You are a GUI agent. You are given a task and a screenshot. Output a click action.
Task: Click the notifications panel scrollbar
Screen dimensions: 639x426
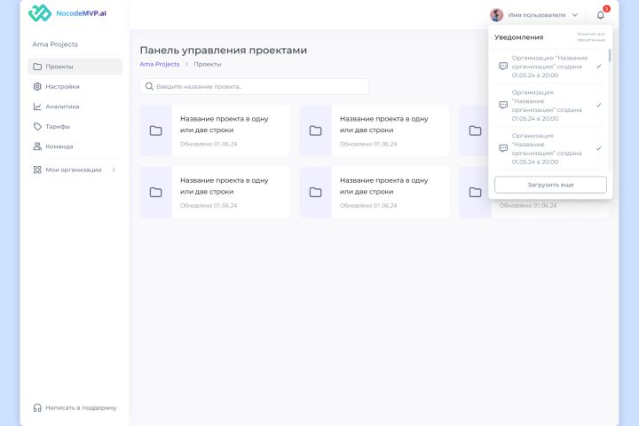(x=609, y=58)
